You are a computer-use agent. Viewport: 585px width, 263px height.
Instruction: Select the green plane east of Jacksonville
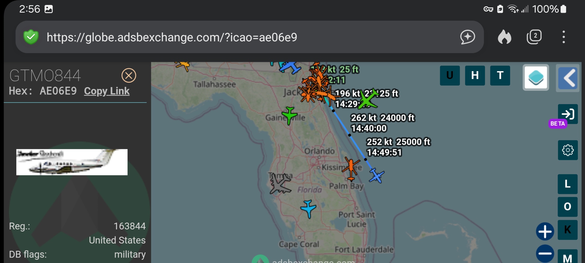click(x=368, y=99)
